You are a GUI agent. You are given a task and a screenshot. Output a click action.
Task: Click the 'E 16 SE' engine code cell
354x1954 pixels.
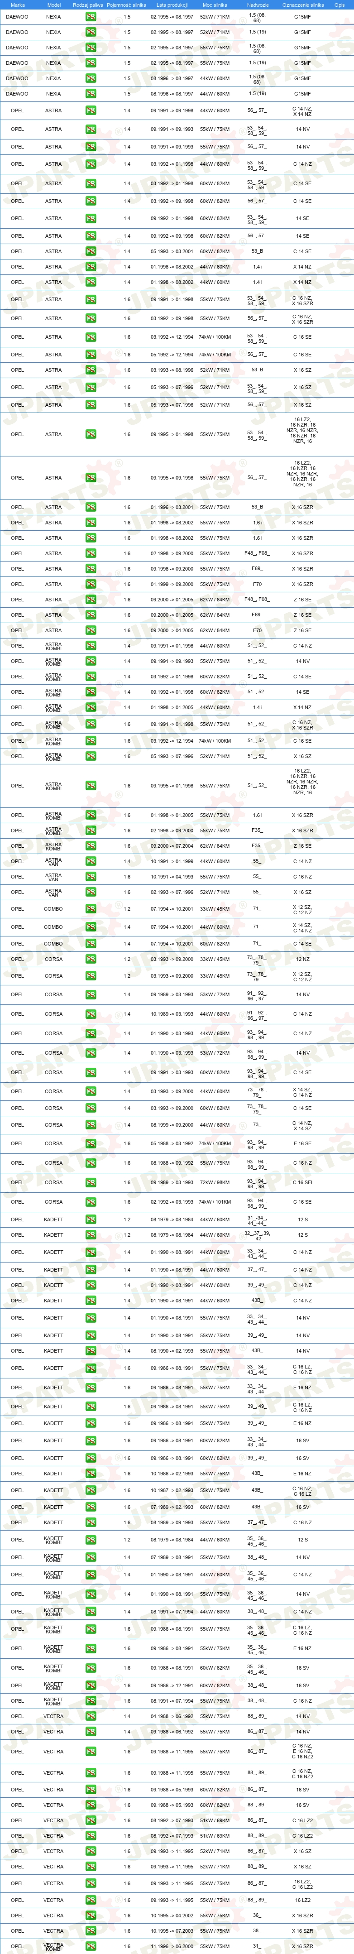coord(302,1144)
